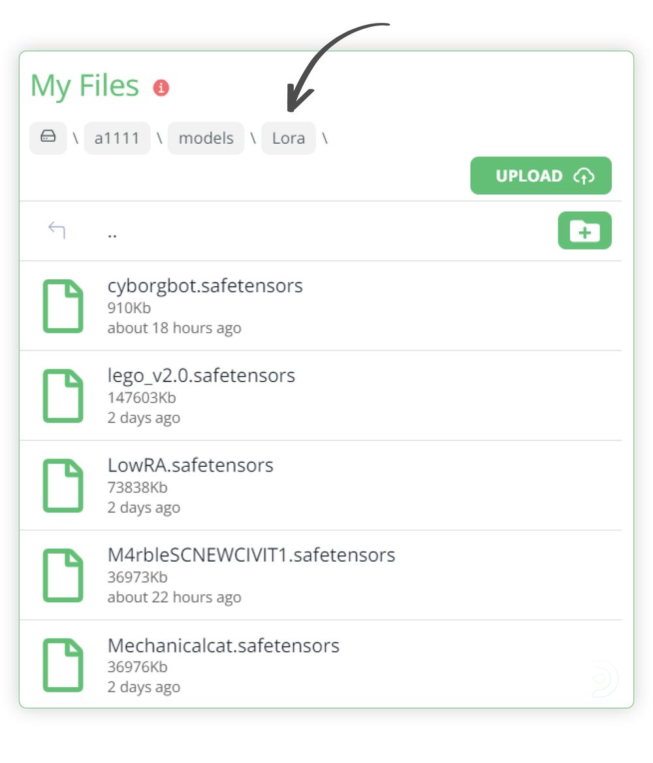Image resolution: width=653 pixels, height=763 pixels.
Task: Open LowRA.safetensors by its filename
Action: (190, 466)
